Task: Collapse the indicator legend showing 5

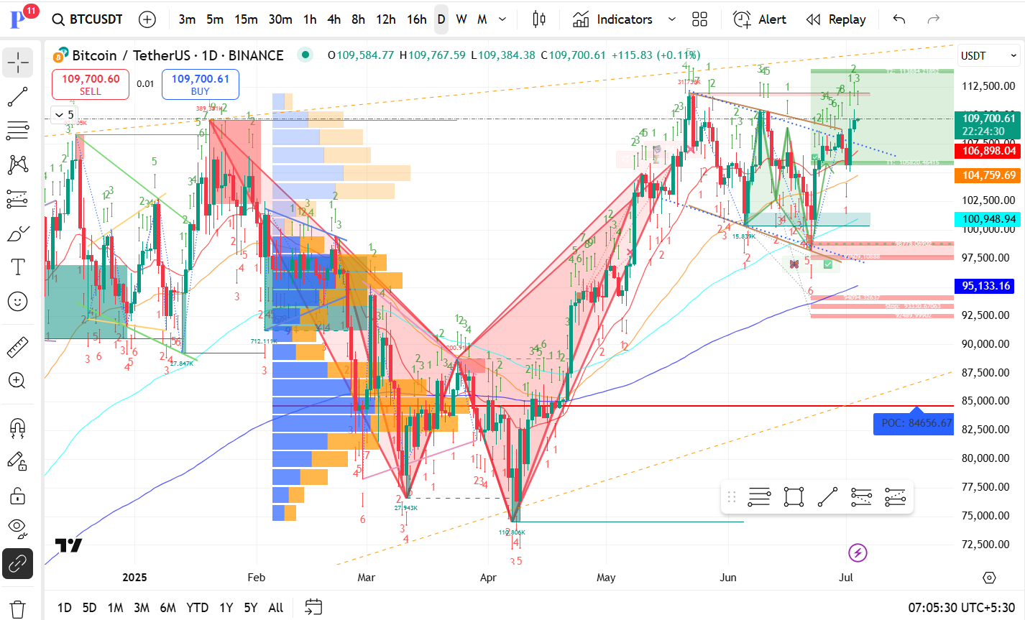Action: pos(64,114)
